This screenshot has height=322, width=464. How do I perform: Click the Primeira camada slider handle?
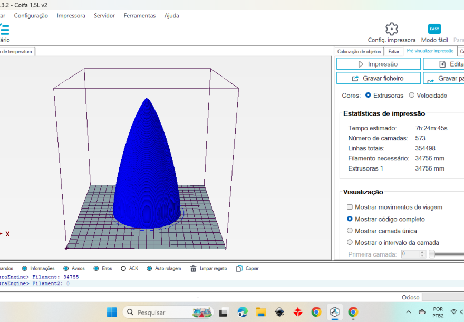432,254
